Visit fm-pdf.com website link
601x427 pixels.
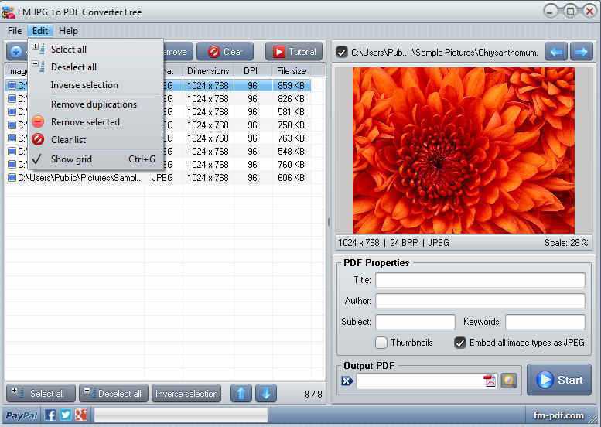558,415
